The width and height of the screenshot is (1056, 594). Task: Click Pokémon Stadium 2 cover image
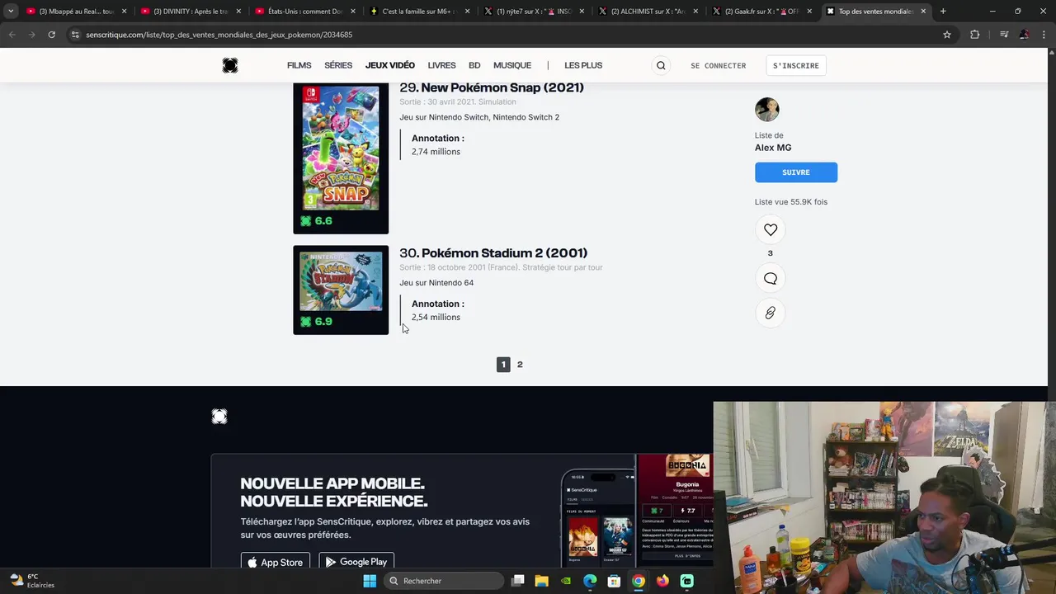pos(341,281)
